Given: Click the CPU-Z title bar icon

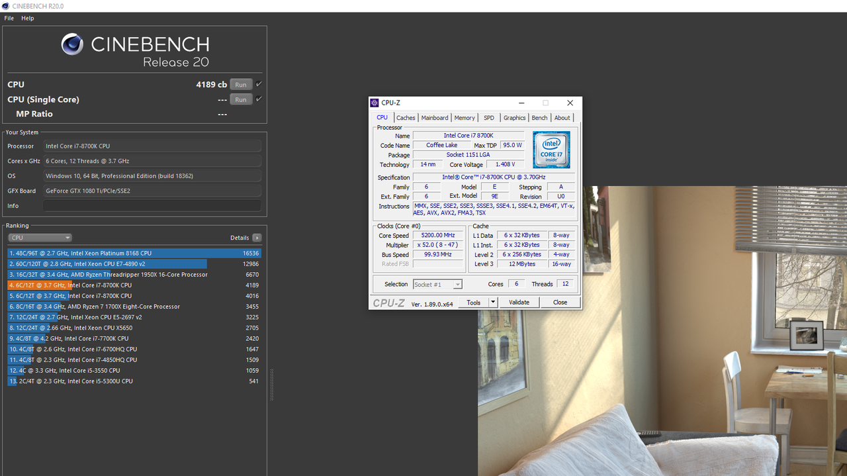Looking at the screenshot, I should (375, 103).
